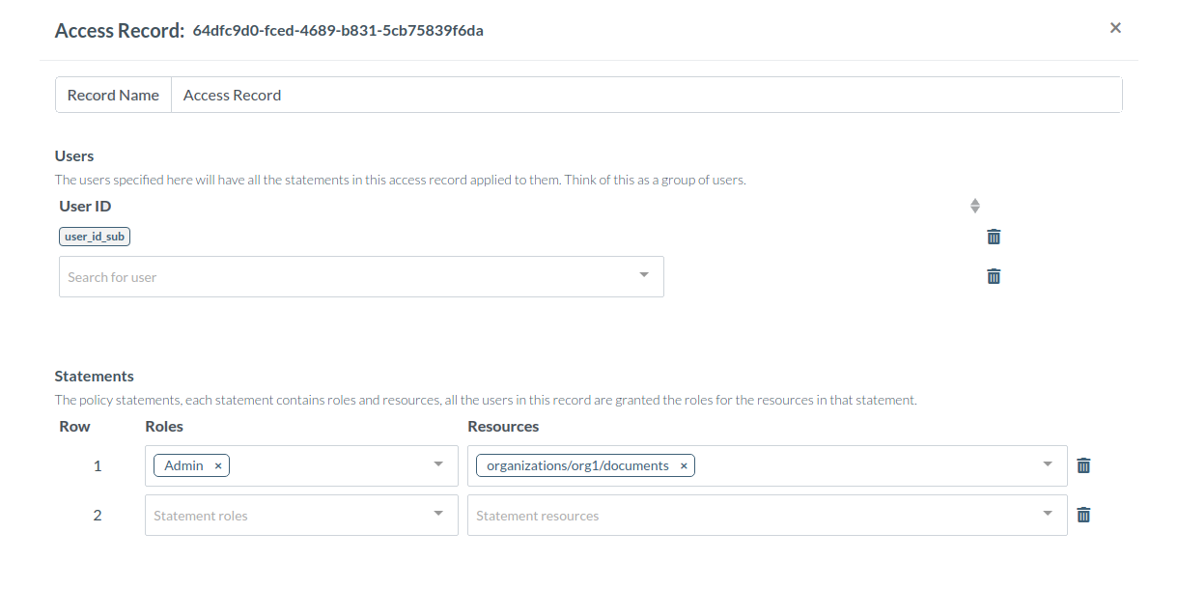Close the Access Record dialog

point(1115,28)
